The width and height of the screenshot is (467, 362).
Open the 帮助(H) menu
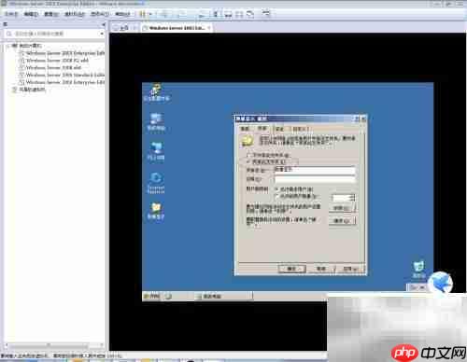(122, 14)
